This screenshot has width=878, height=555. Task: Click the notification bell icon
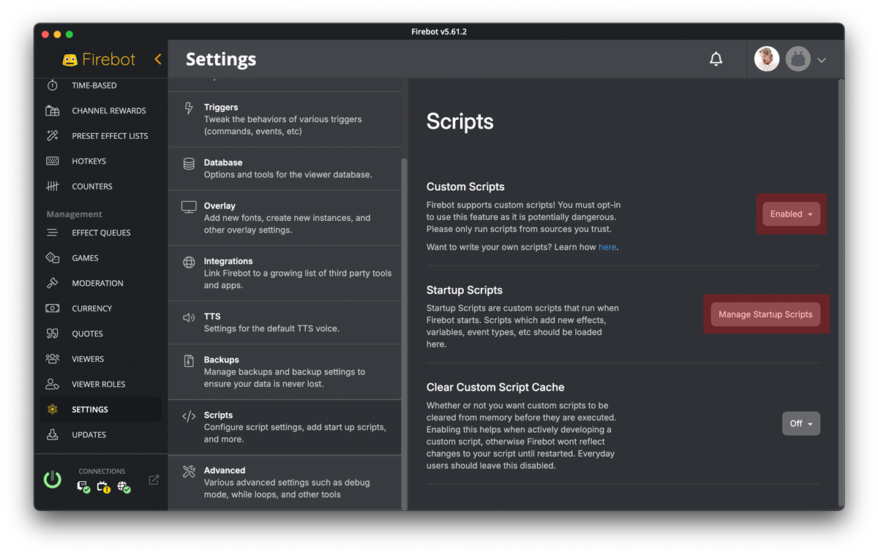coord(716,59)
